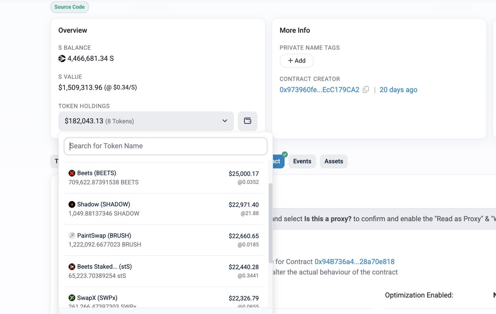Click the $22,326.79 SWPx value
496x314 pixels.
[243, 298]
